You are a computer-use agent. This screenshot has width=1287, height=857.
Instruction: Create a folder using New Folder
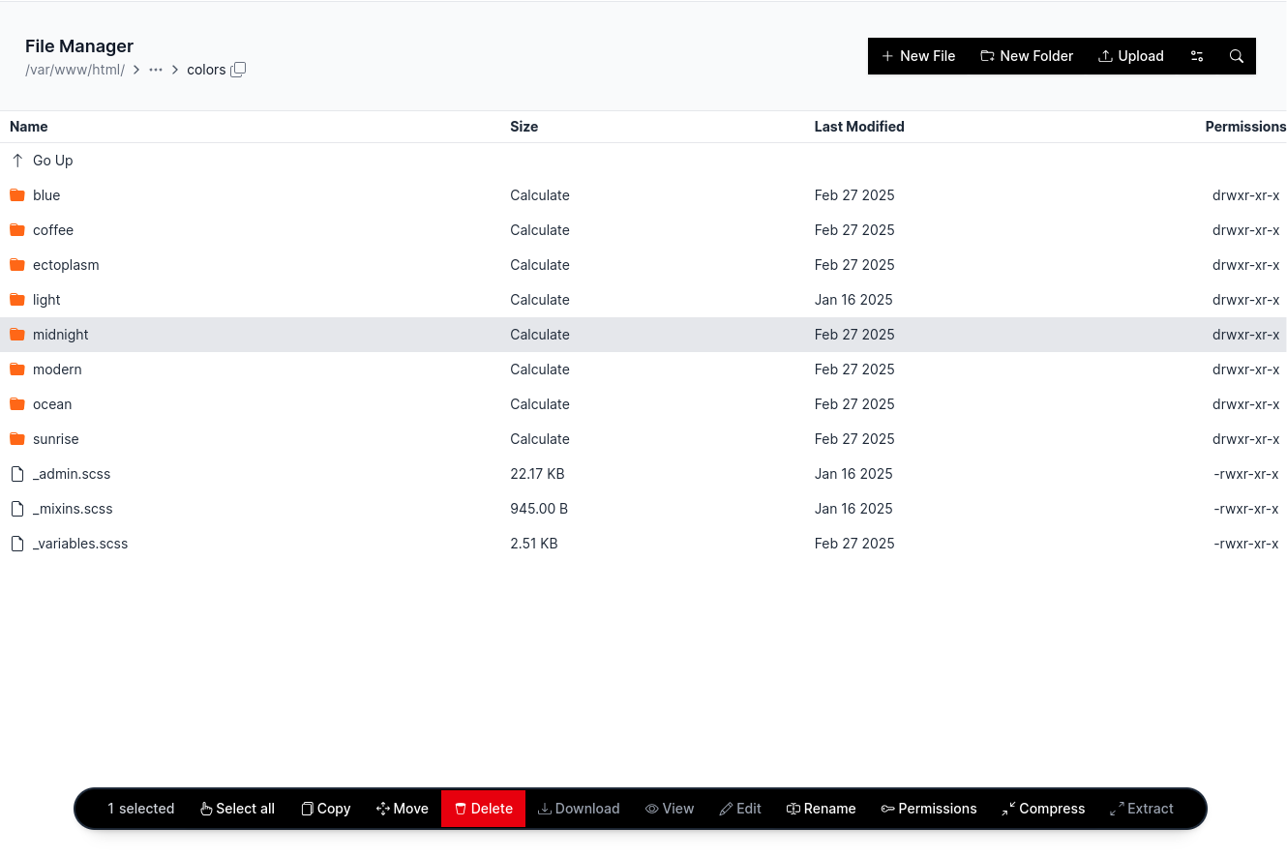(x=1027, y=56)
